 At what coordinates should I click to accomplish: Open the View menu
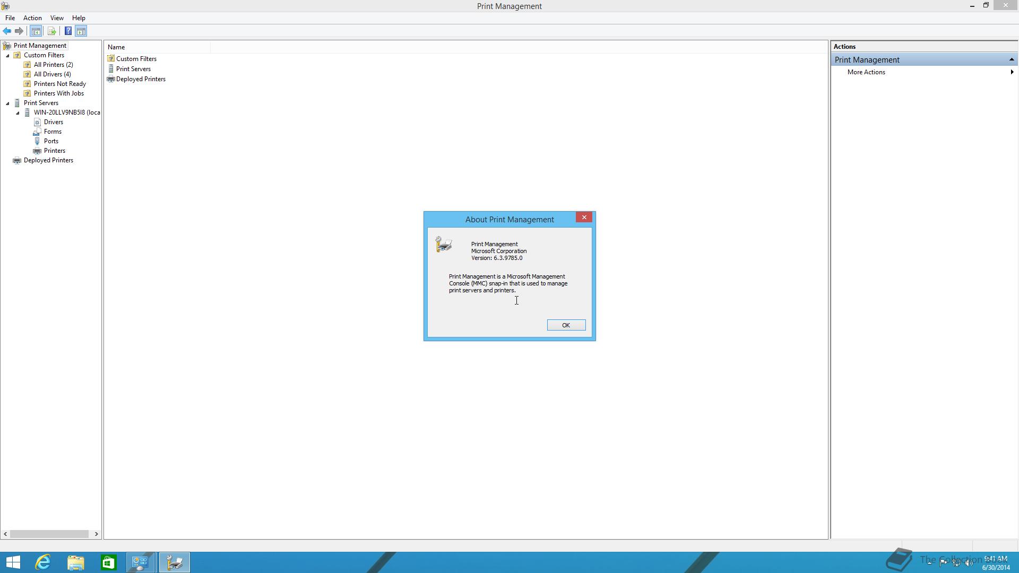coord(57,18)
